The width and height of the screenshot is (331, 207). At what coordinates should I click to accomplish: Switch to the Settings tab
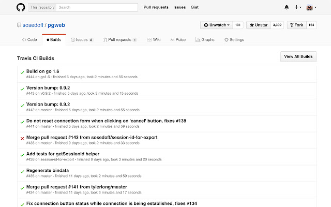coord(234,40)
